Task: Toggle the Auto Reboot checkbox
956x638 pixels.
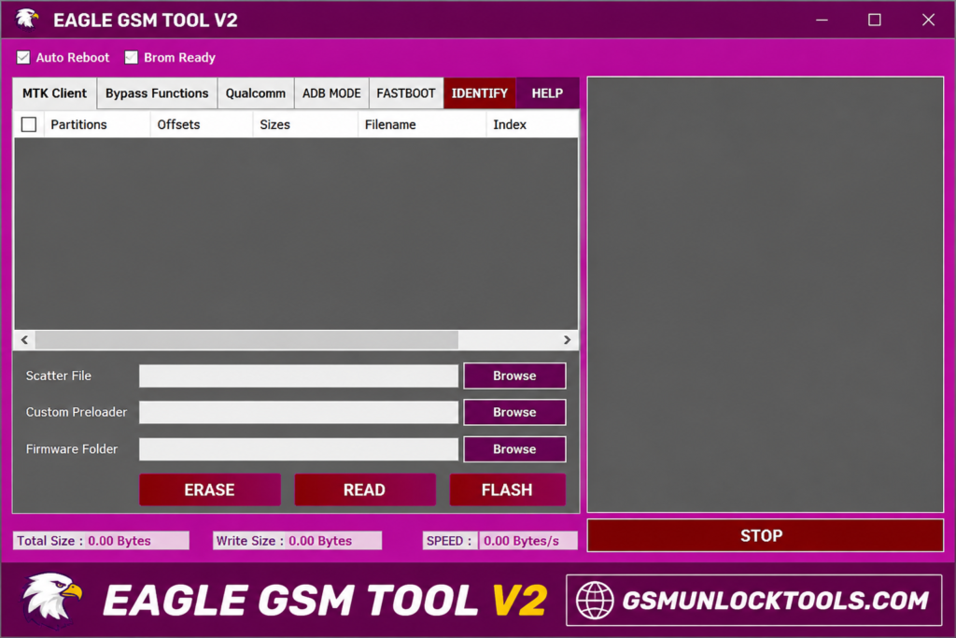Action: [x=23, y=57]
